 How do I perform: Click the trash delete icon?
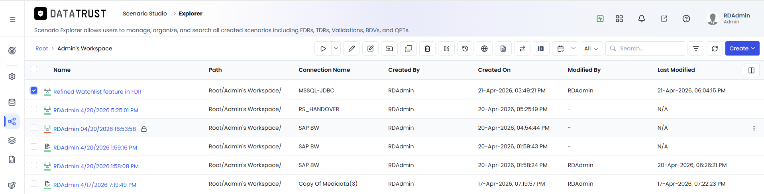427,48
